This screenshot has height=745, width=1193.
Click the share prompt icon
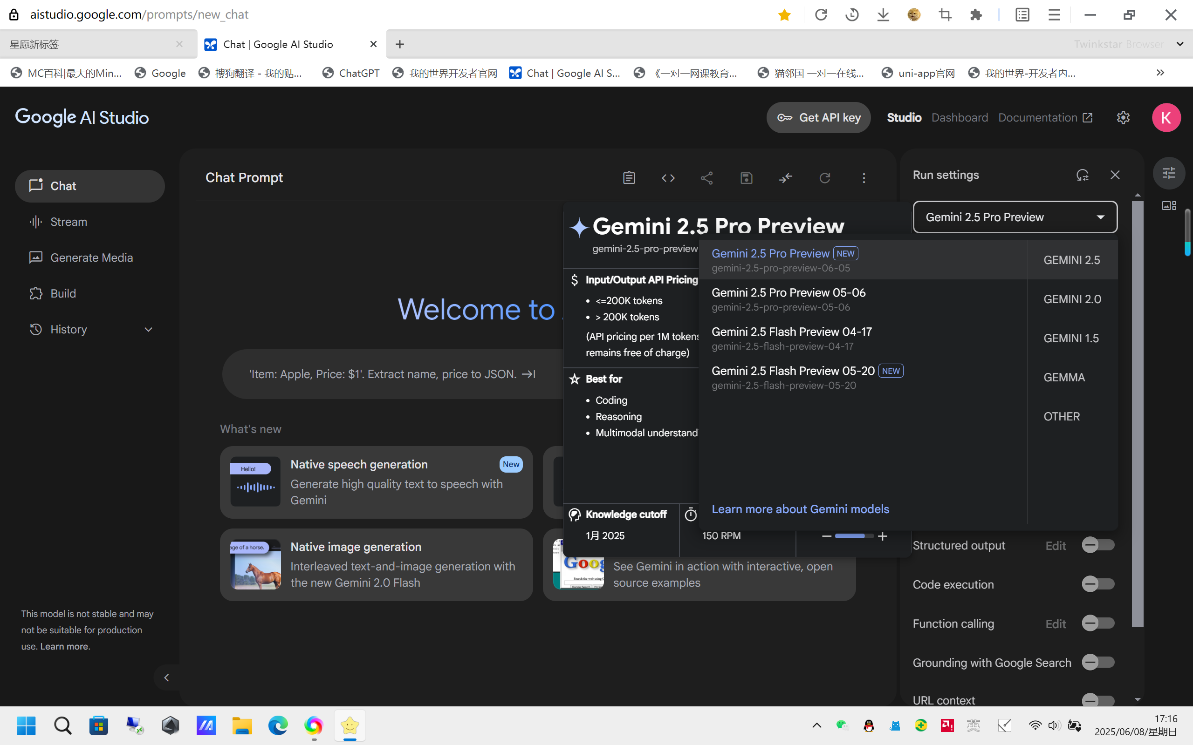(707, 178)
